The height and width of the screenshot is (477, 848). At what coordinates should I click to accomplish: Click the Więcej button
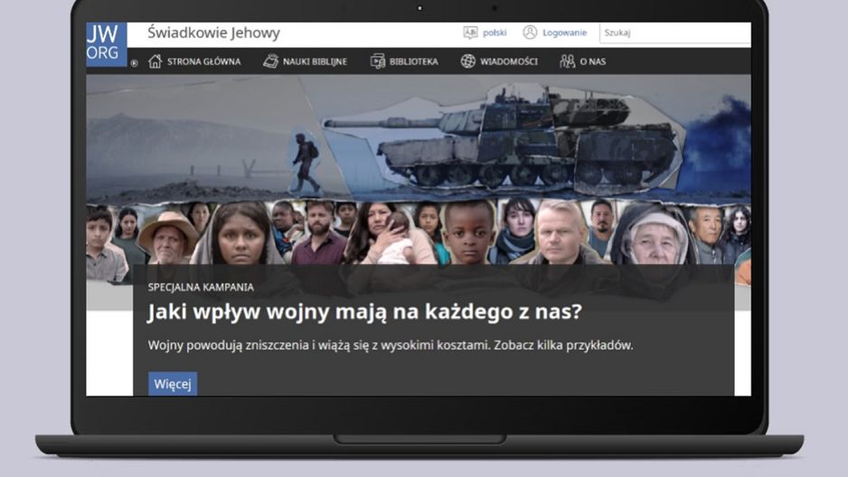tap(173, 384)
